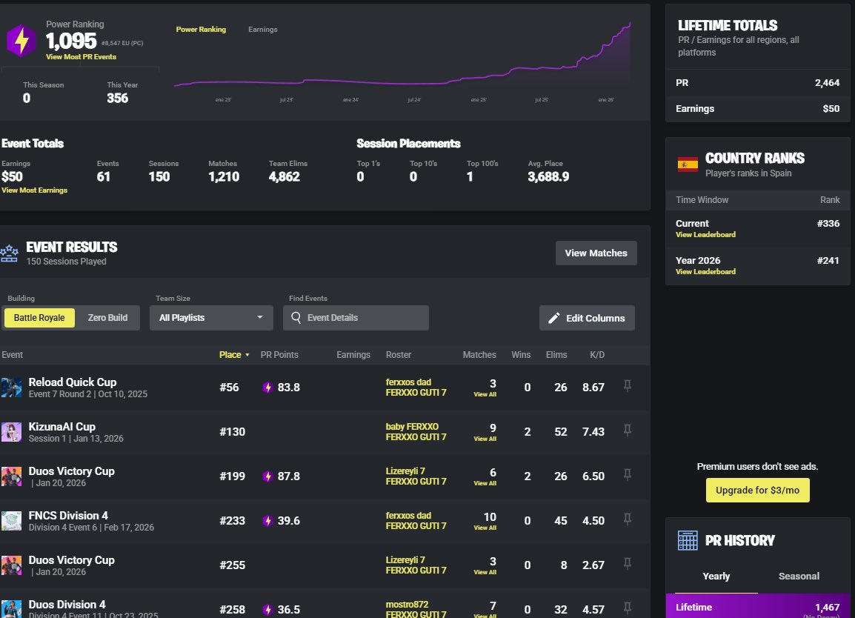The width and height of the screenshot is (855, 618).
Task: Click KizunaAI Cup event thumbnail
Action: [11, 432]
